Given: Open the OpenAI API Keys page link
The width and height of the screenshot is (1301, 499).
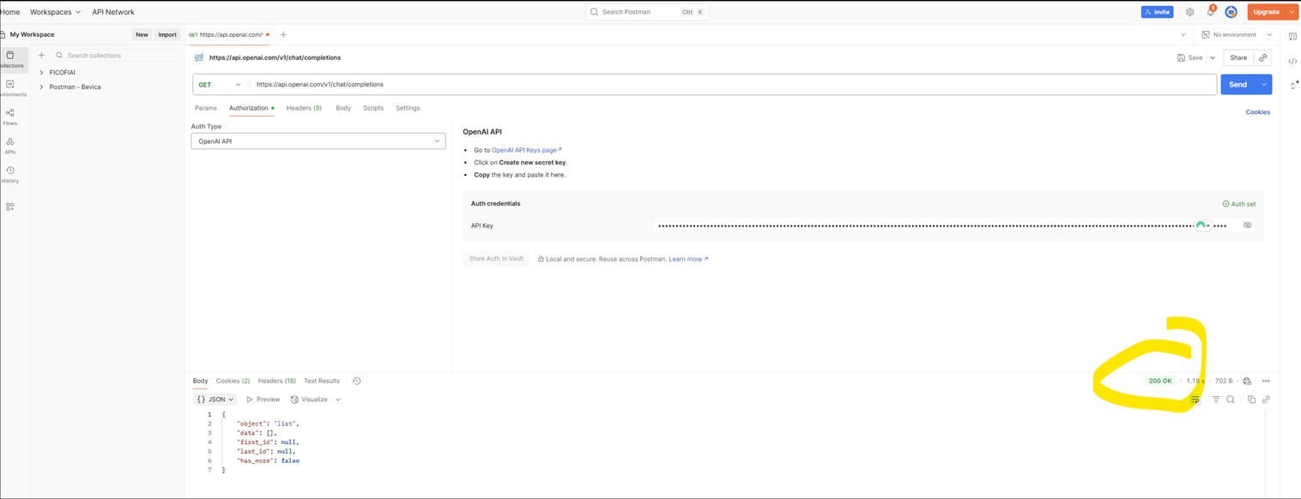Looking at the screenshot, I should (524, 149).
